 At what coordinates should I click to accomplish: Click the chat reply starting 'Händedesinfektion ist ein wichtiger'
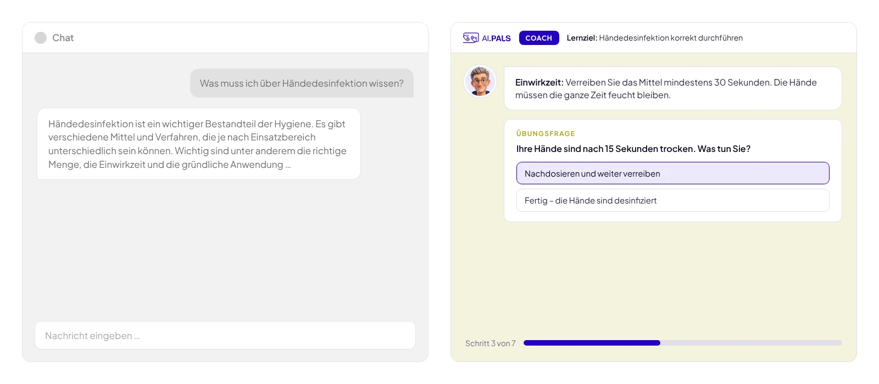pos(199,144)
